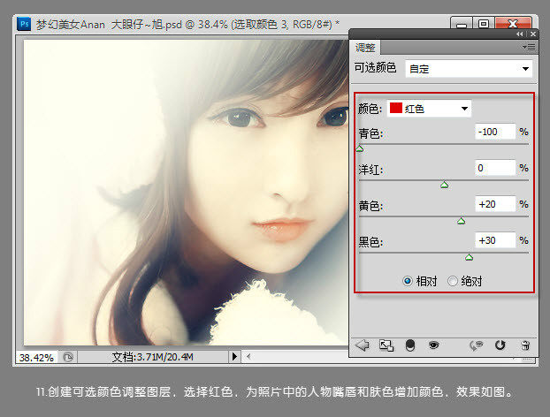This screenshot has width=550, height=417.
Task: Delete adjustment layer with trash icon
Action: click(x=524, y=345)
